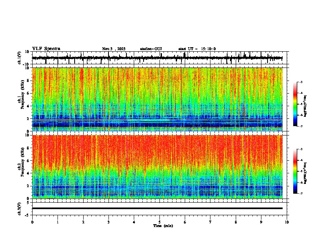Click the "-3" label on ch.2 color bar
The image size is (323, 249).
click(301, 149)
